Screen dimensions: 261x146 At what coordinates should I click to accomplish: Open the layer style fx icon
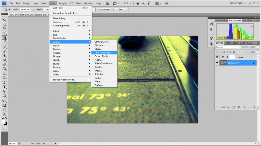(x=228, y=107)
